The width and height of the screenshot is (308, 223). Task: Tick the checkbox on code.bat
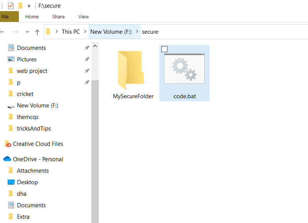[164, 49]
